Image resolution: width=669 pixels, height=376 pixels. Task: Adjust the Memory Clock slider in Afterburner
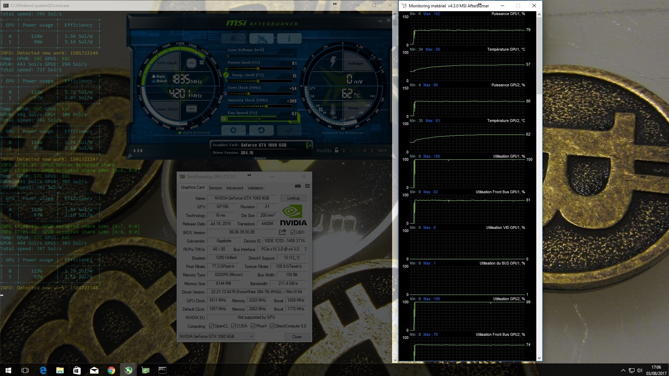point(260,106)
